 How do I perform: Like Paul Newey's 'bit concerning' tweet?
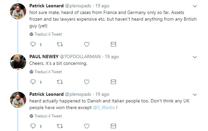[x=87, y=82]
